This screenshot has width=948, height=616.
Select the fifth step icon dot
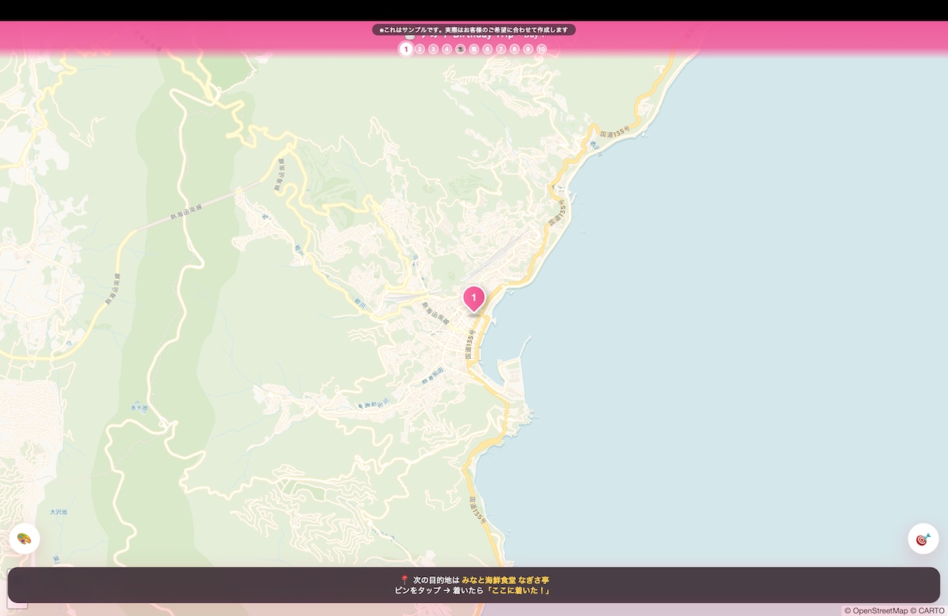coord(460,49)
